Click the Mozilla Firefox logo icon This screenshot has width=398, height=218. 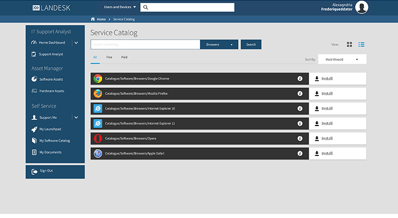(x=98, y=94)
